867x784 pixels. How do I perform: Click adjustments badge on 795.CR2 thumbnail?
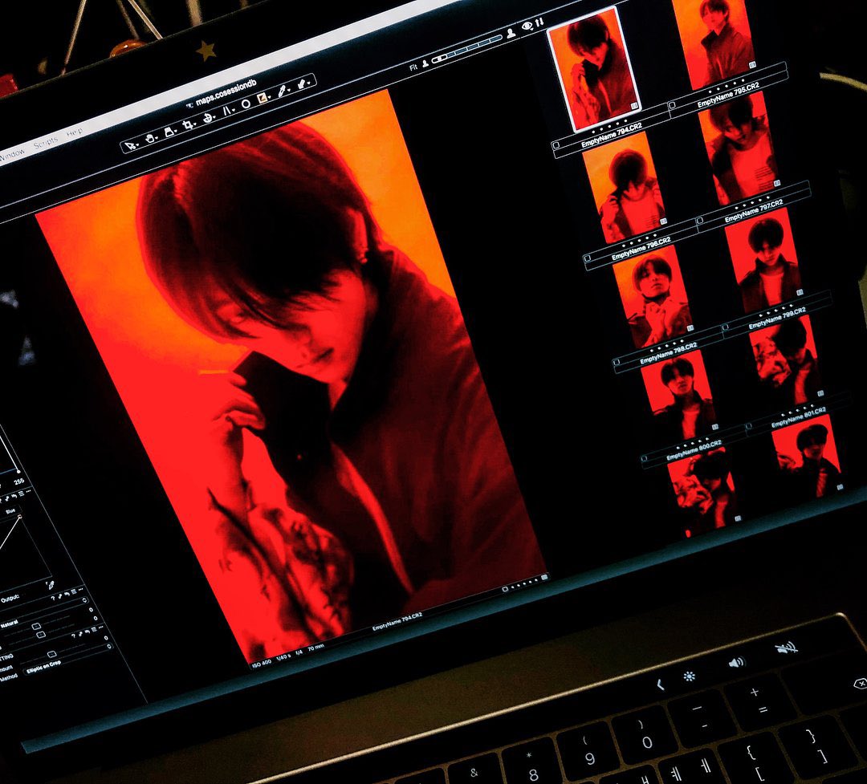(752, 65)
